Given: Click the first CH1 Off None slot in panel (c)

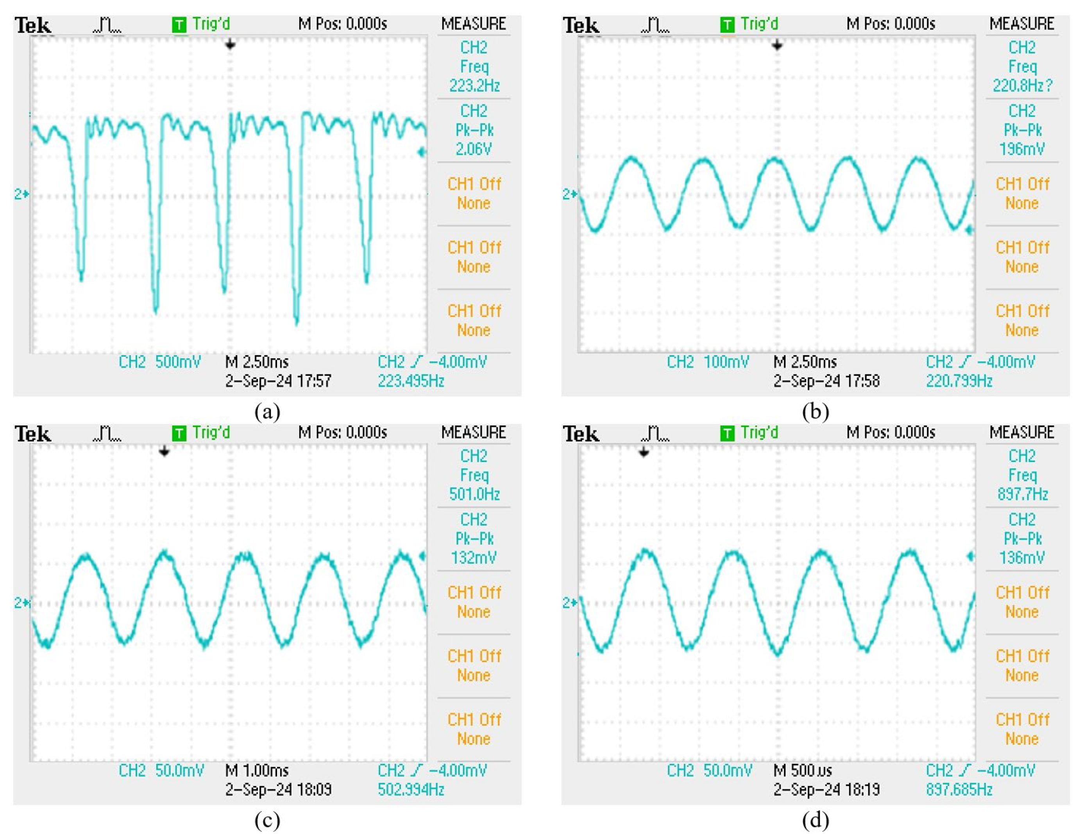Looking at the screenshot, I should point(474,602).
